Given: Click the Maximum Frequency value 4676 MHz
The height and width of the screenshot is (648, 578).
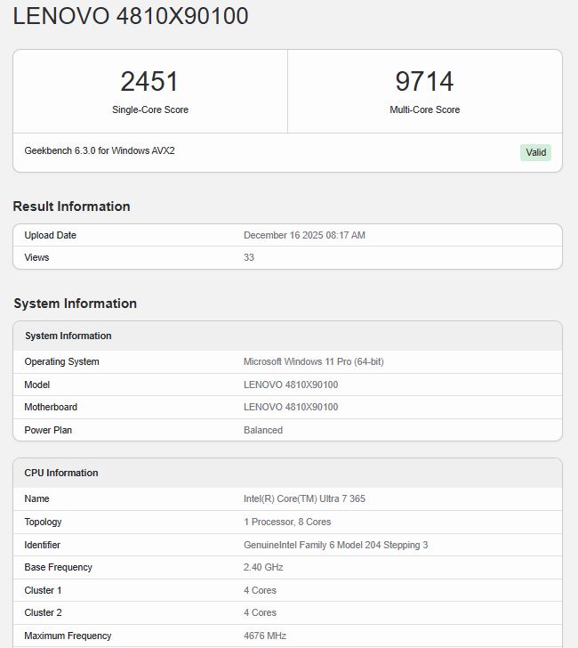Looking at the screenshot, I should (265, 636).
